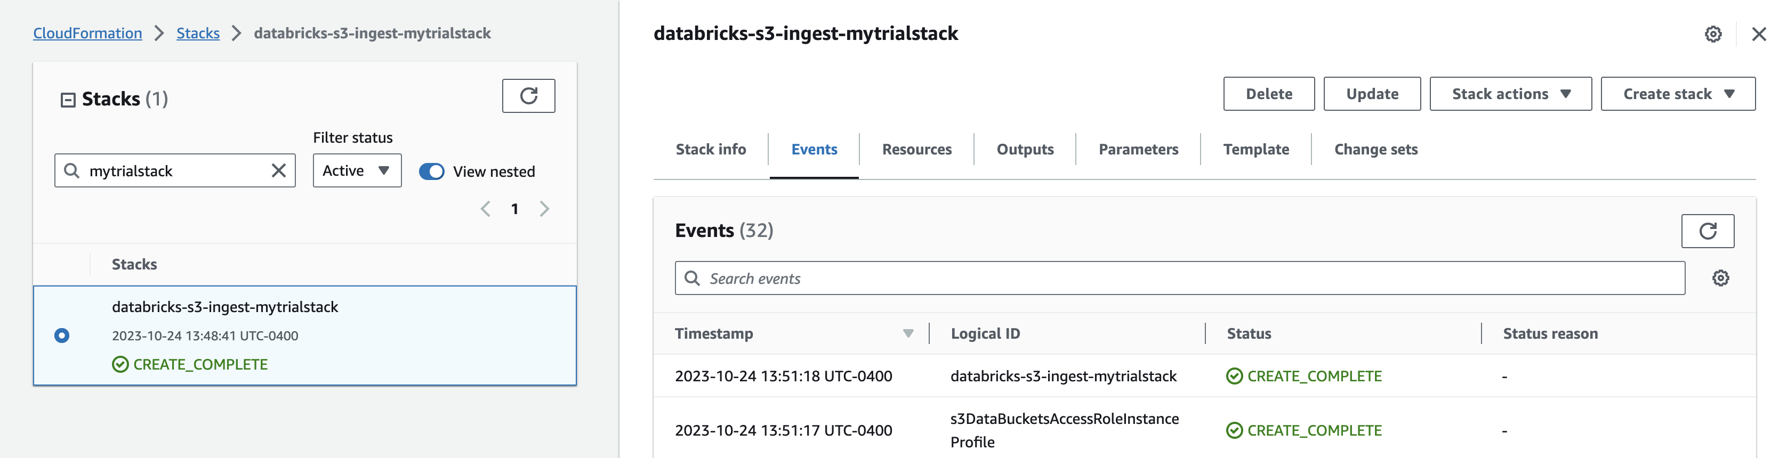1787x458 pixels.
Task: Focus the stacks search field
Action: (x=175, y=170)
